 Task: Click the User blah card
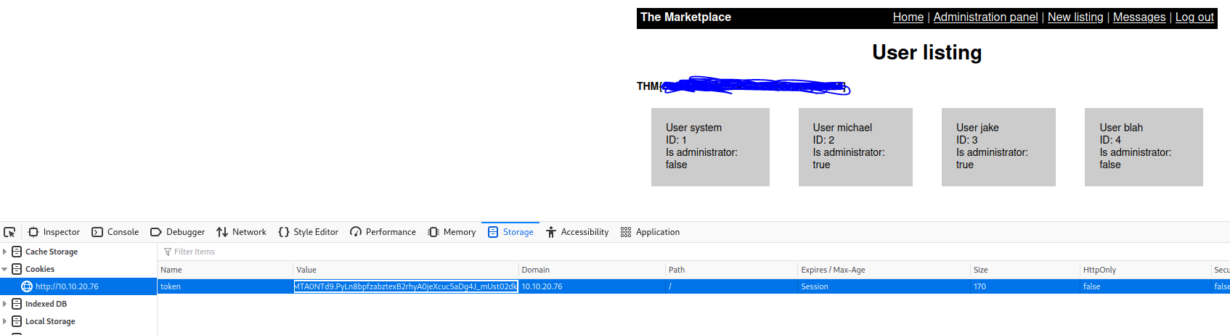pyautogui.click(x=1144, y=147)
